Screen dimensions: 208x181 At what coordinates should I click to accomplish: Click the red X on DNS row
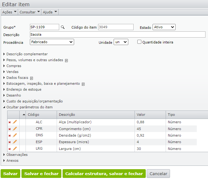9,136
